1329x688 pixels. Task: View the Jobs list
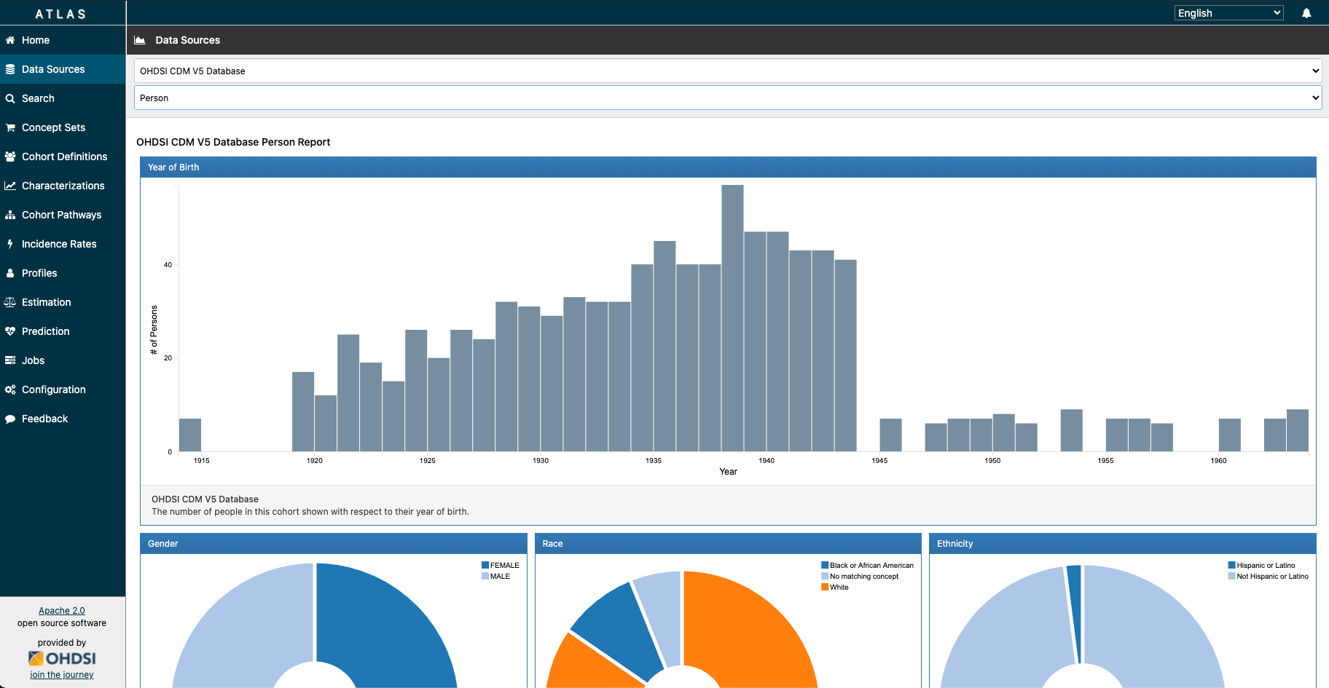63,360
